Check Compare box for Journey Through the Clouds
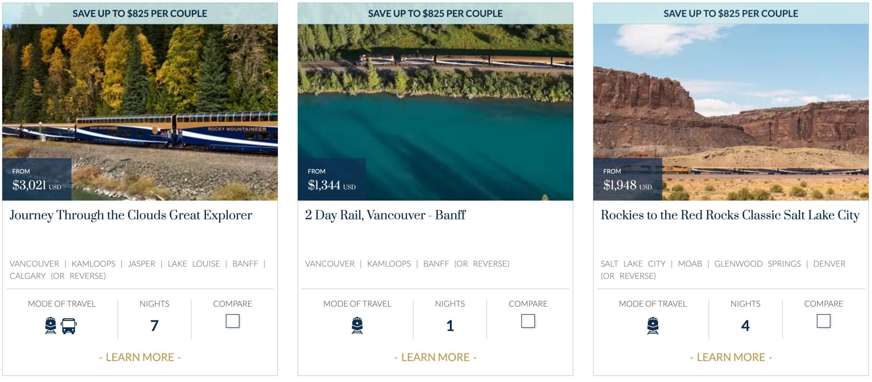This screenshot has width=872, height=382. 232,321
